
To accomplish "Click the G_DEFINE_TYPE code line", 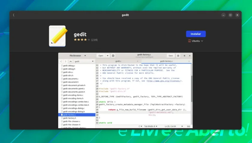I will [x=141, y=97].
